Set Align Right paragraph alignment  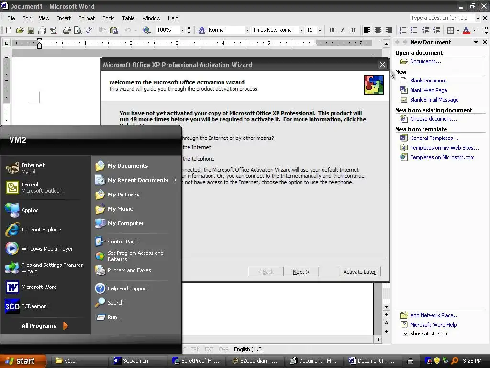click(x=389, y=30)
